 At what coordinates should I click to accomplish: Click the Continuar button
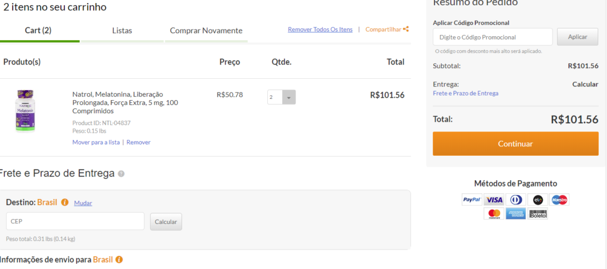[515, 143]
